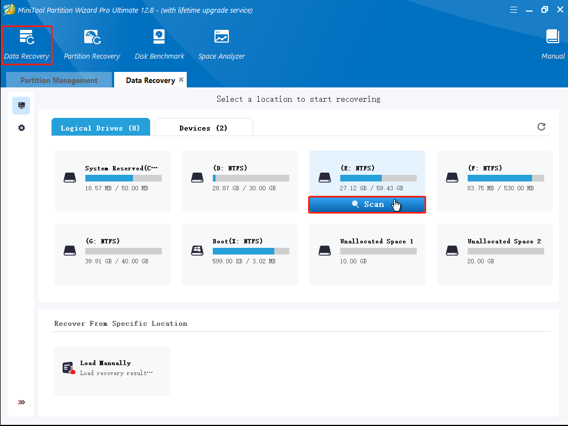Choose Load Manually to load recovery result
The height and width of the screenshot is (426, 568).
[112, 371]
